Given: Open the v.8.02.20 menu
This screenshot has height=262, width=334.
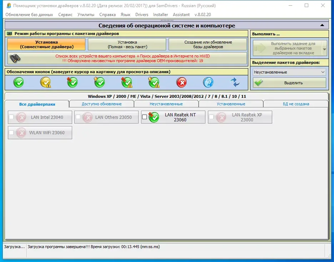Looking at the screenshot, I should pos(203,15).
